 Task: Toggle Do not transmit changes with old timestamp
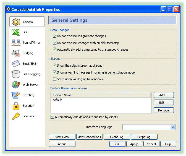(x=54, y=43)
